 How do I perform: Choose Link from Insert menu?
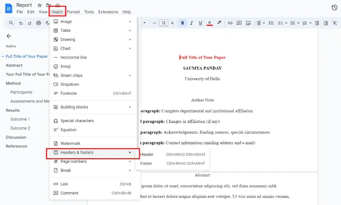[x=93, y=184]
